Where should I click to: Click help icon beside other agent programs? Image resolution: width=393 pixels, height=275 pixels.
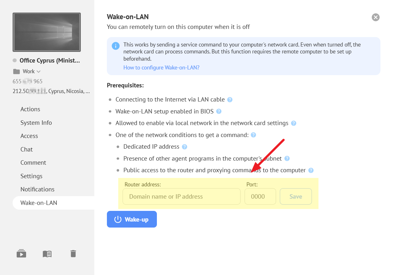287,159
